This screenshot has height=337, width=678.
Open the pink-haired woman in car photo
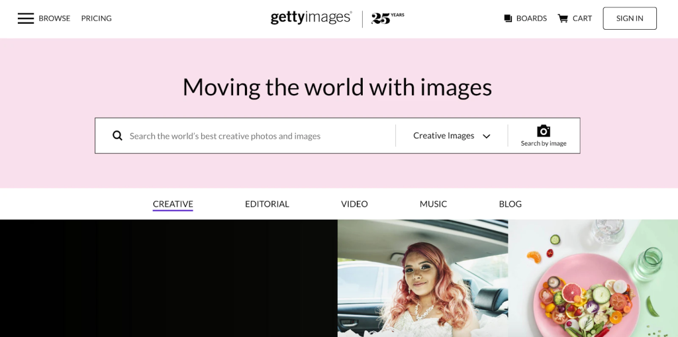click(x=422, y=278)
